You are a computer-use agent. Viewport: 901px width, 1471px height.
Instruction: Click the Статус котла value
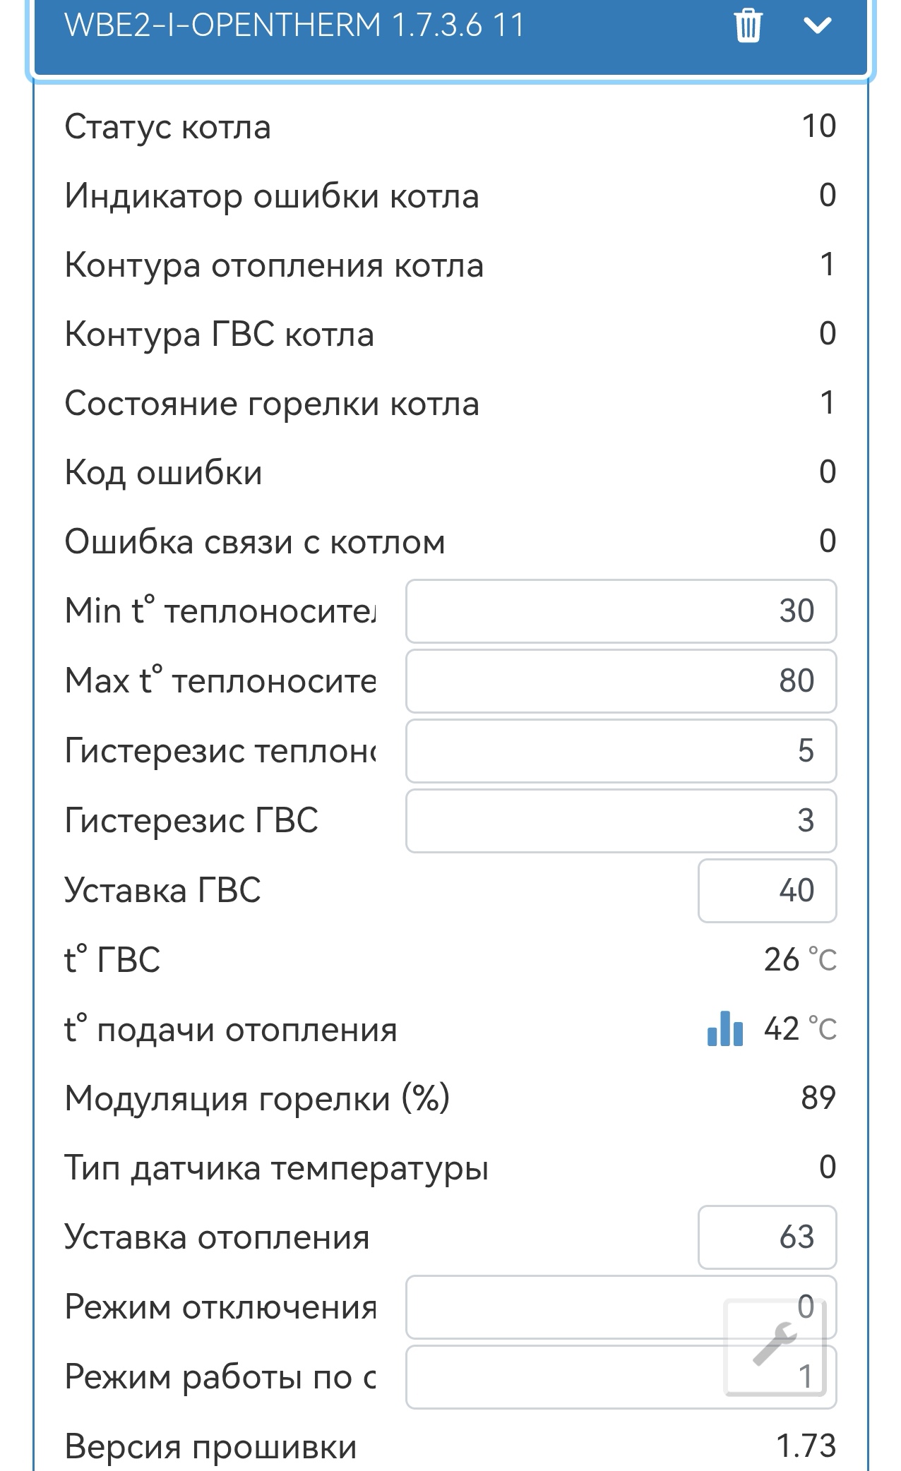pos(818,127)
